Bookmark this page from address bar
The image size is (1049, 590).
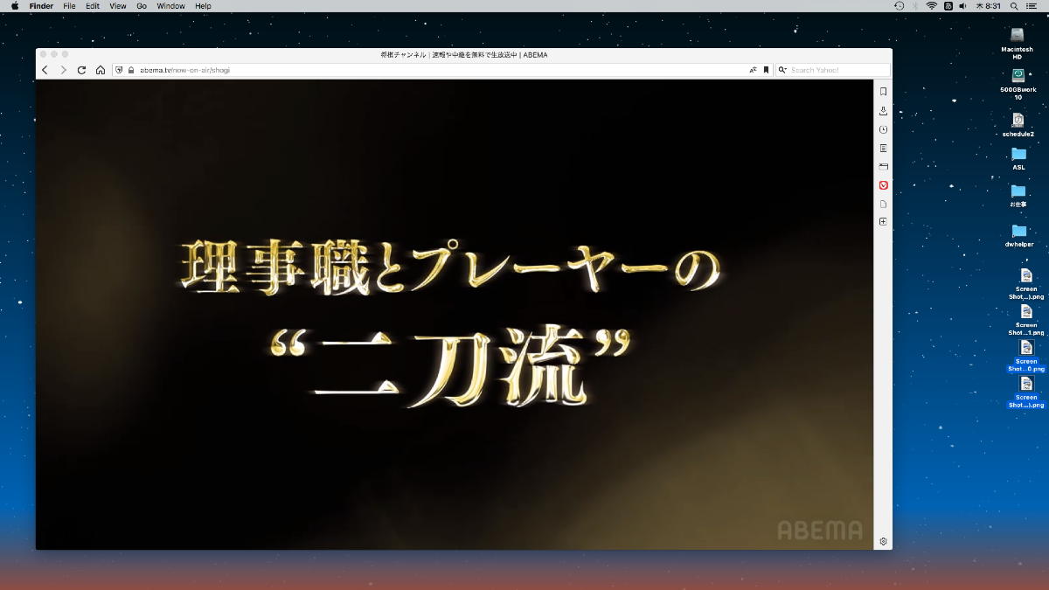coord(766,70)
